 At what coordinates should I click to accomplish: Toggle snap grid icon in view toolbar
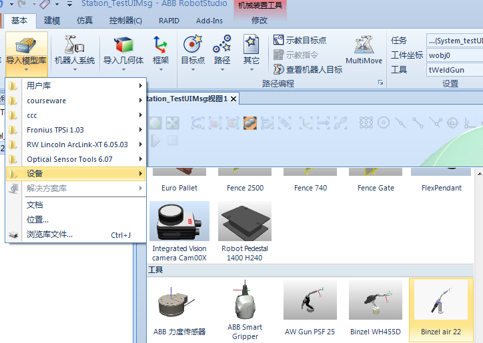click(366, 123)
